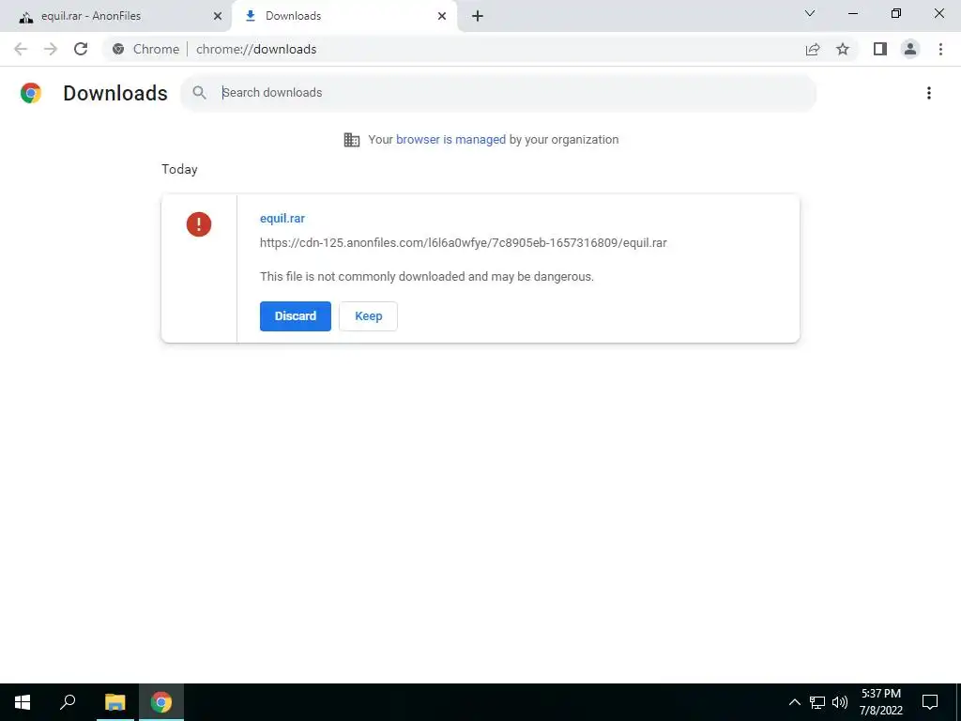Open the 'browser is managed' link
This screenshot has height=721, width=961.
click(451, 140)
